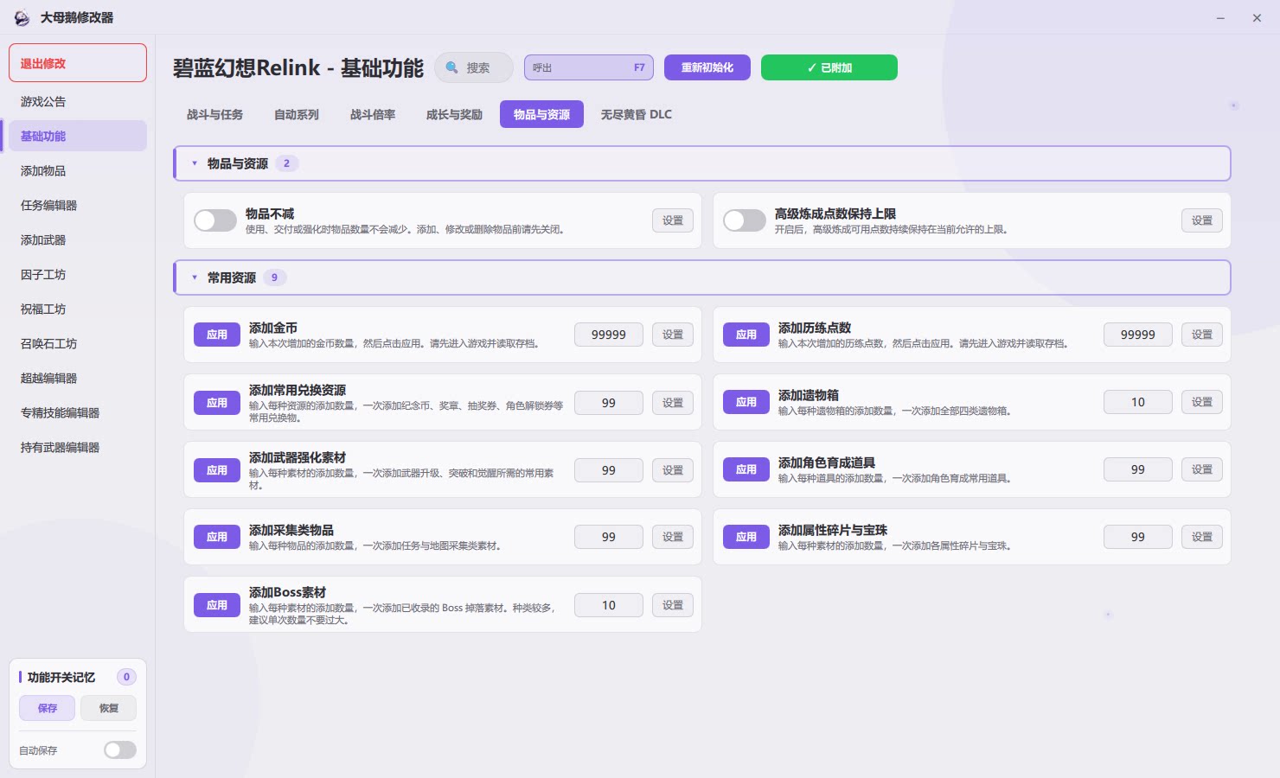This screenshot has width=1280, height=778.
Task: Click the 搜索 search field
Action: tap(474, 67)
